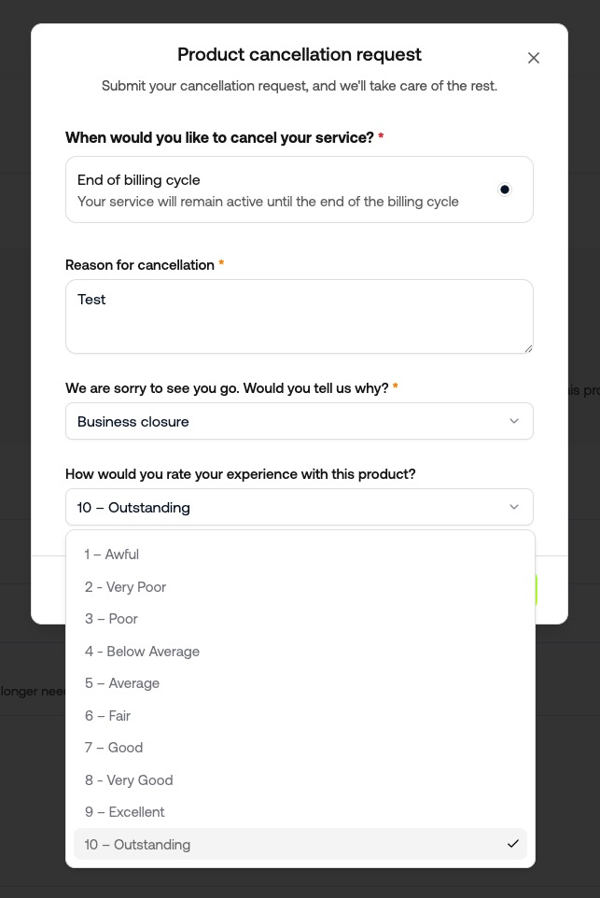Close the cancellation request dialog
Image resolution: width=600 pixels, height=898 pixels.
tap(534, 58)
